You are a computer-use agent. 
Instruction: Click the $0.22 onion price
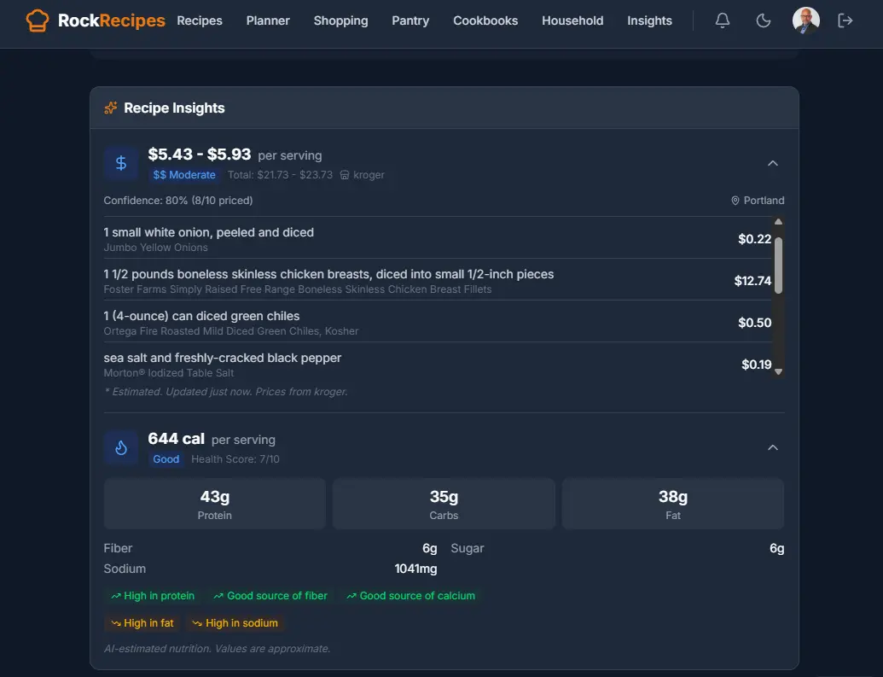[x=755, y=239]
